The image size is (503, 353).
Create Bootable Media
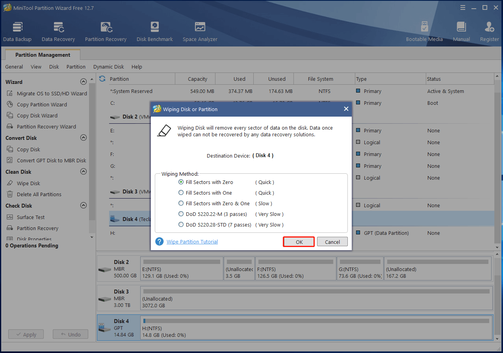[x=424, y=32]
